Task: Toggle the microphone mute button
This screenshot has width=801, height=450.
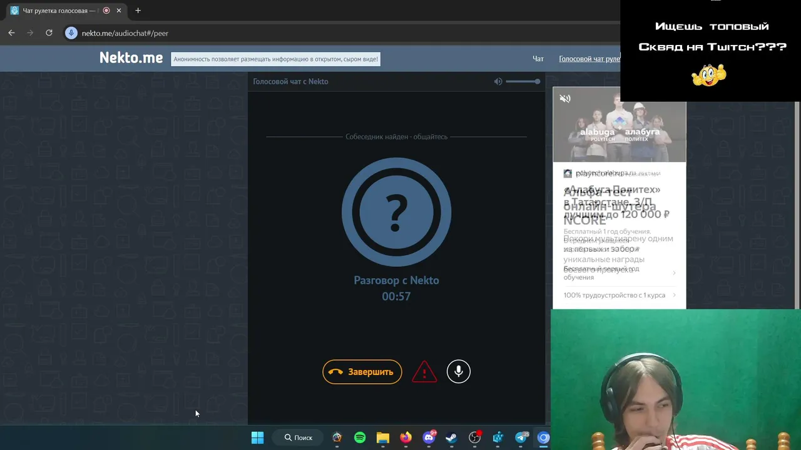Action: point(459,372)
